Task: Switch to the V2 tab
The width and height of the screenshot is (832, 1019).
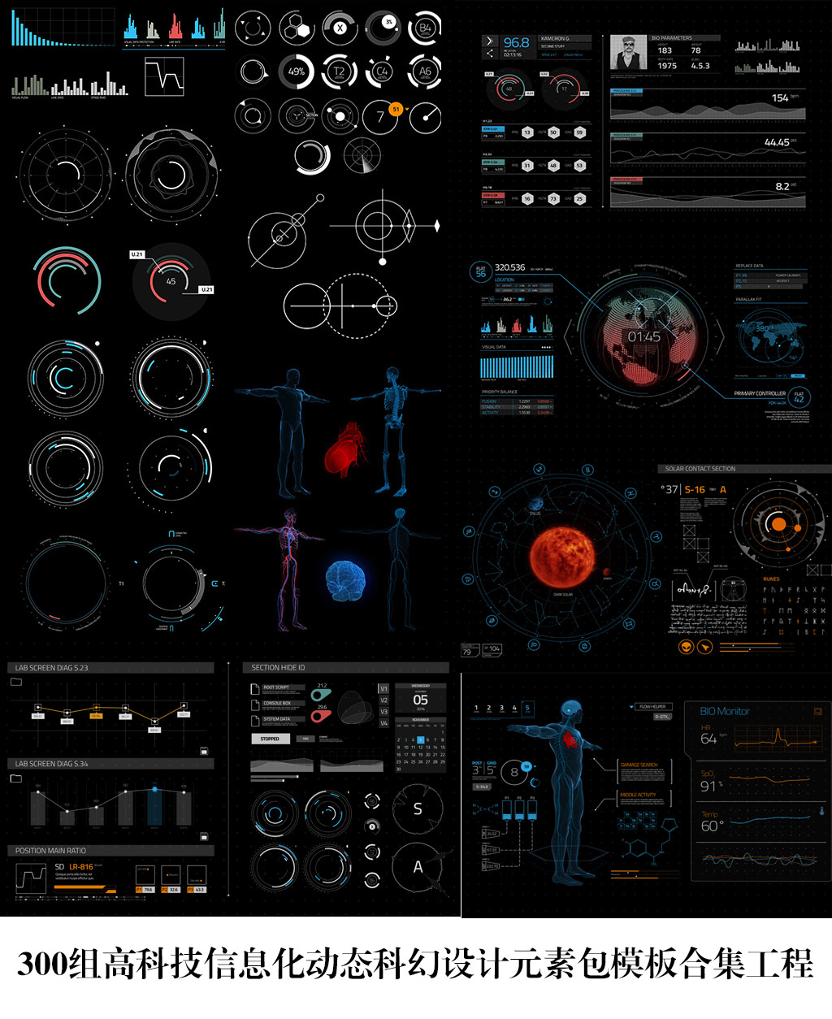Action: [384, 700]
